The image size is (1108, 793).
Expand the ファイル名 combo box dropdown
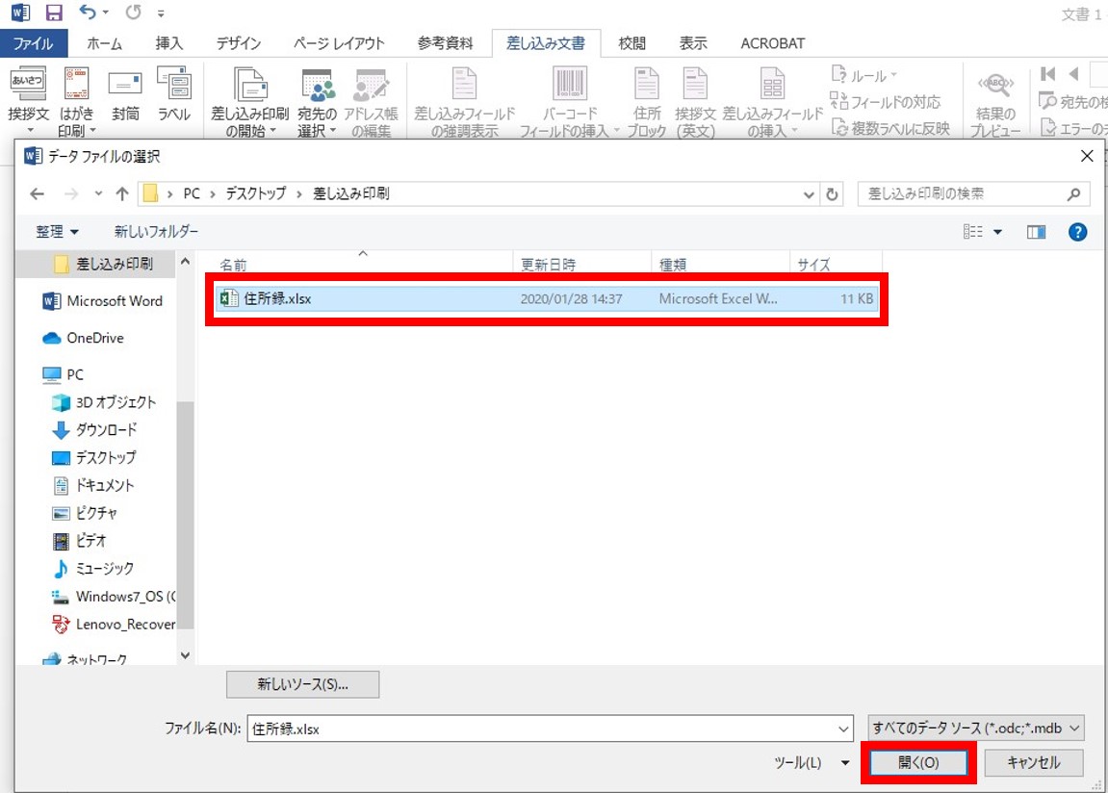(x=843, y=729)
